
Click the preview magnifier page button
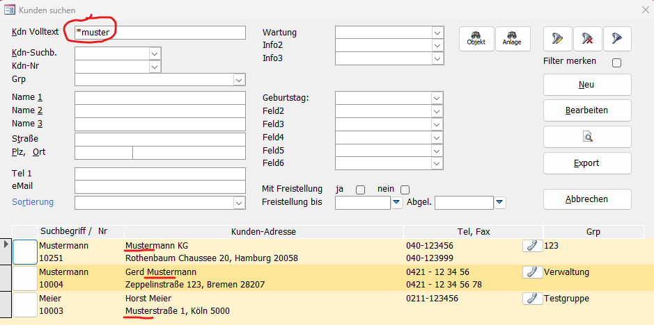click(587, 137)
